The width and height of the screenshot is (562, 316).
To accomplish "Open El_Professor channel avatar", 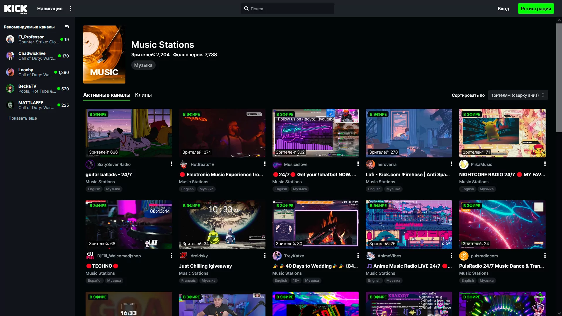I will tap(10, 39).
